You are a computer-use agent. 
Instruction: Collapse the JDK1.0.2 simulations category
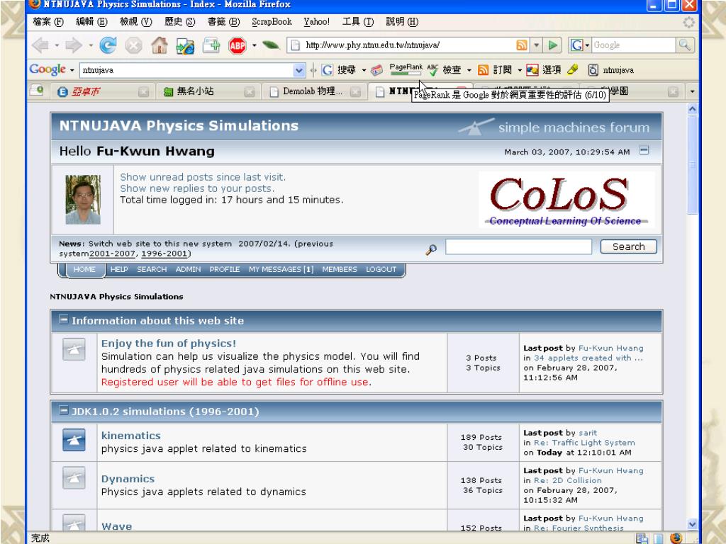click(63, 410)
